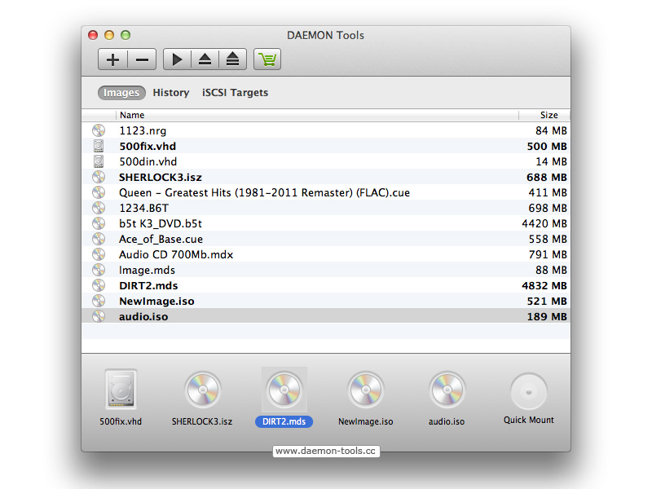The width and height of the screenshot is (652, 489).
Task: Click the add image plus button
Action: 112,59
